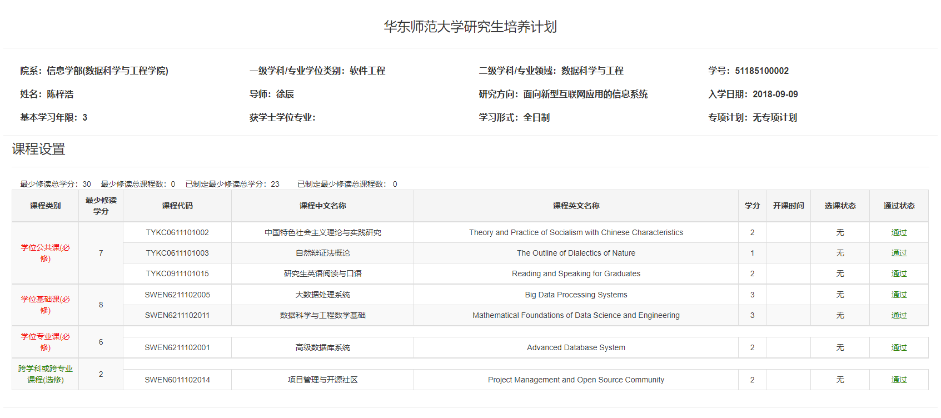Click the 华东师范大学研究生培养计划 page title

point(470,27)
